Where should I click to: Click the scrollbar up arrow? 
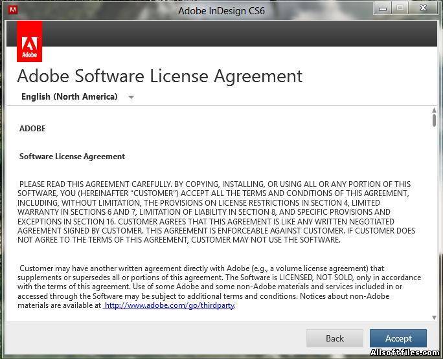click(x=434, y=110)
